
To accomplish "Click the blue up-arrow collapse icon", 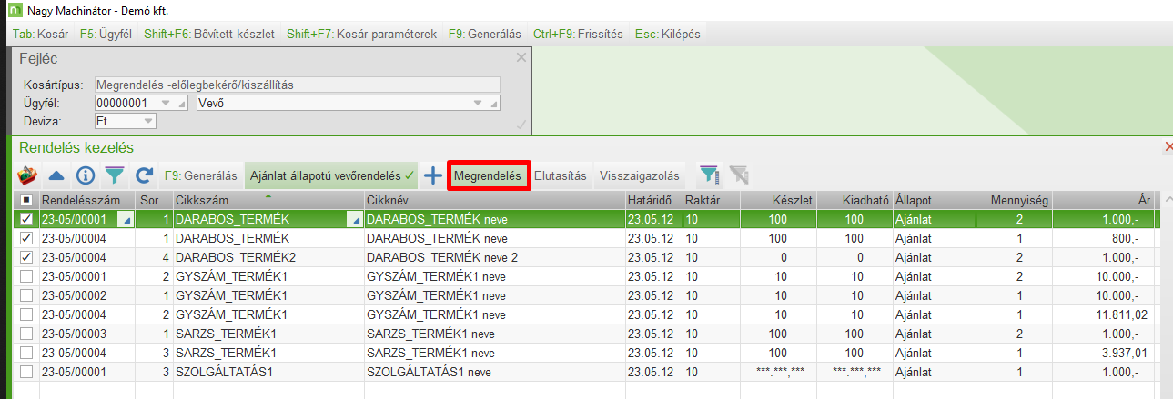I will pyautogui.click(x=56, y=175).
